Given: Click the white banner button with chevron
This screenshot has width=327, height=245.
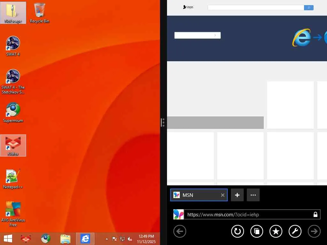Looking at the screenshot, I should [x=197, y=35].
